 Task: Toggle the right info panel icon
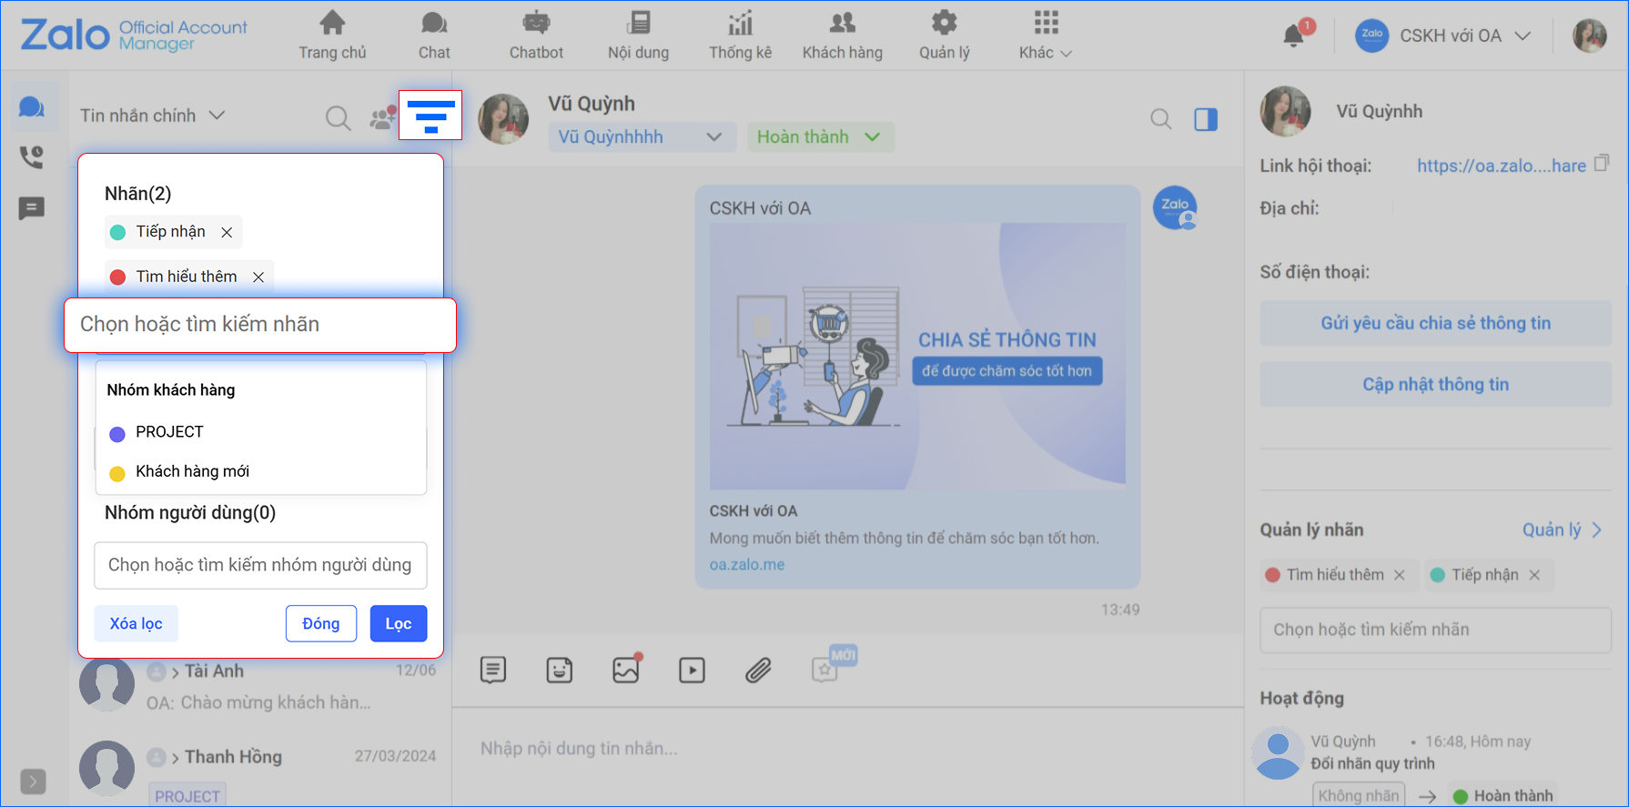click(x=1206, y=119)
